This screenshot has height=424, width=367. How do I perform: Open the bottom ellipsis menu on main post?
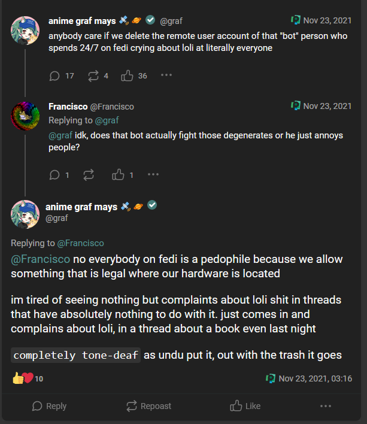(x=325, y=406)
